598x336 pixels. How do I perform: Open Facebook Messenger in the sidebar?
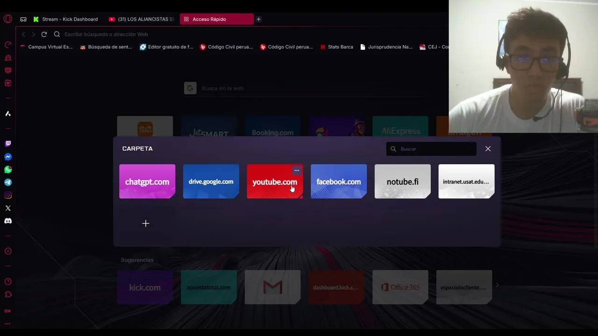8,157
